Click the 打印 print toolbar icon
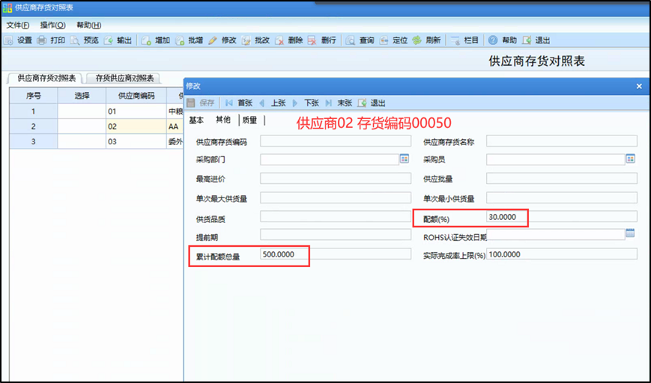Image resolution: width=651 pixels, height=383 pixels. (x=41, y=40)
